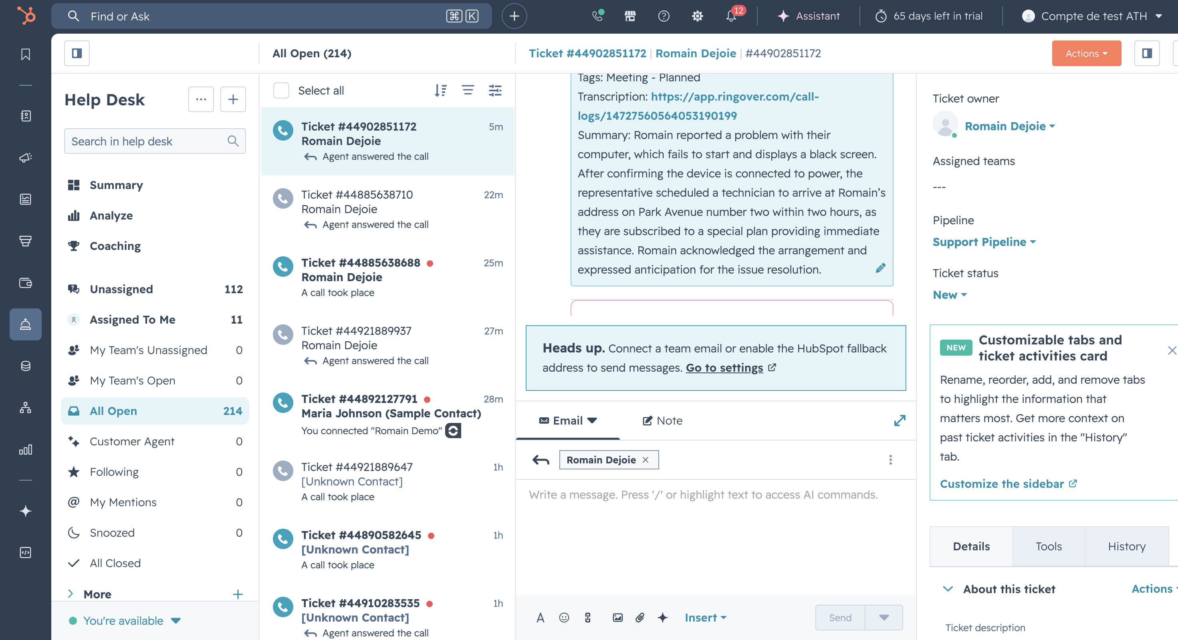Click the HubSpot sprocket logo
The height and width of the screenshot is (640, 1178).
coord(26,16)
